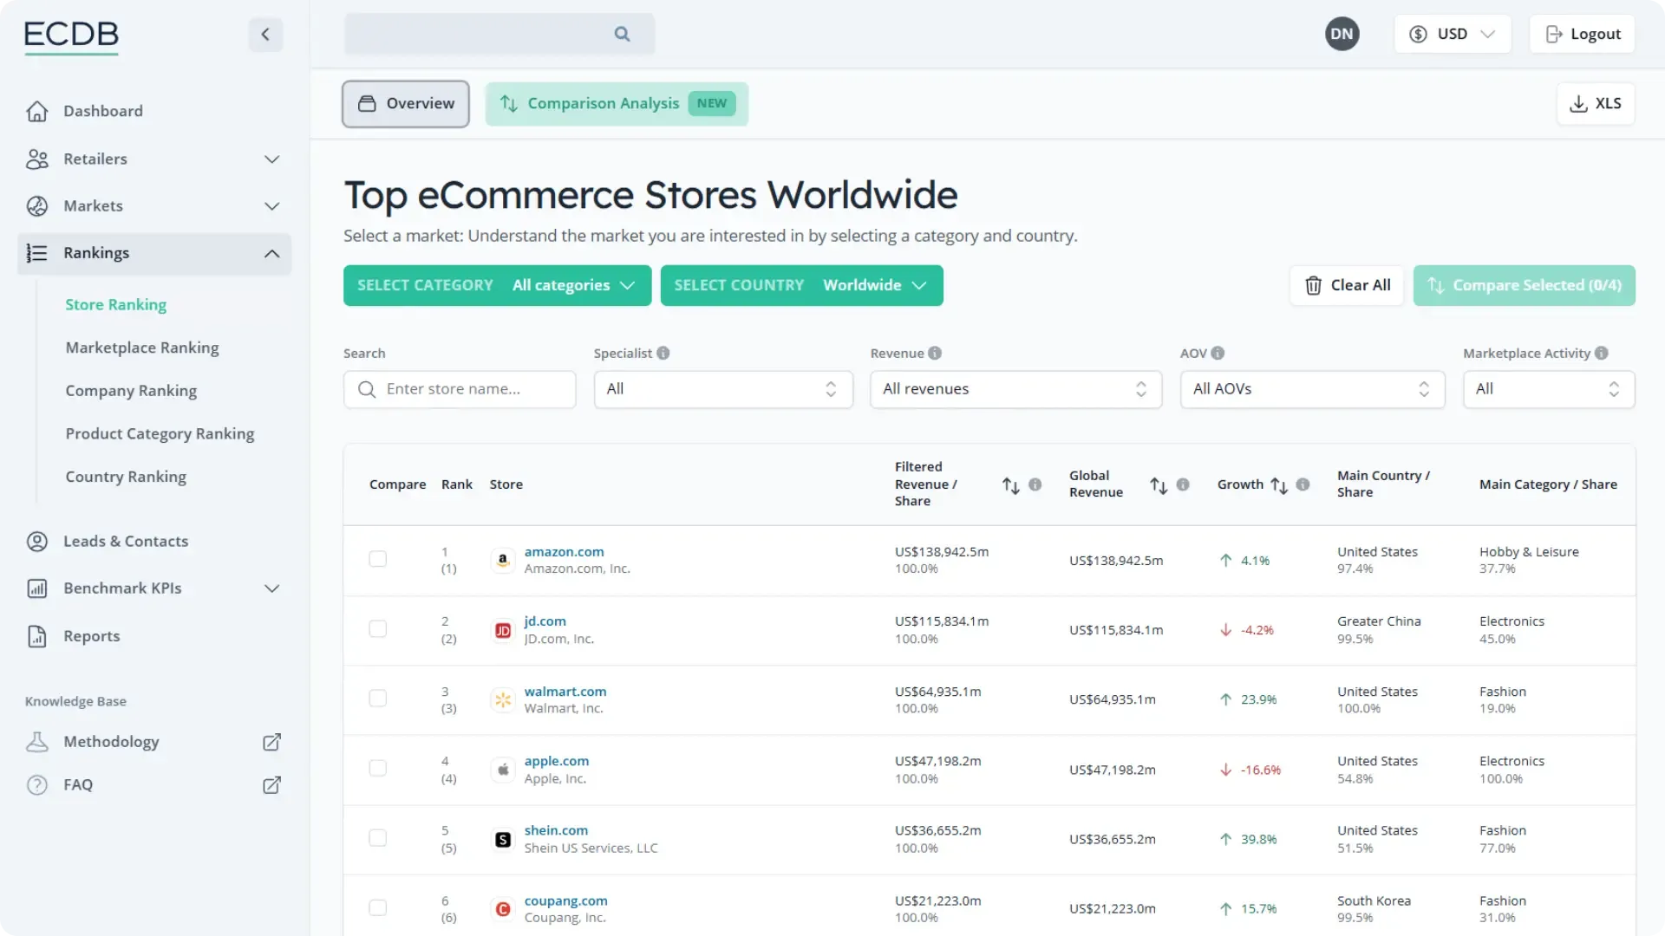Viewport: 1665px width, 936px height.
Task: Switch to the Overview tab
Action: pos(406,104)
